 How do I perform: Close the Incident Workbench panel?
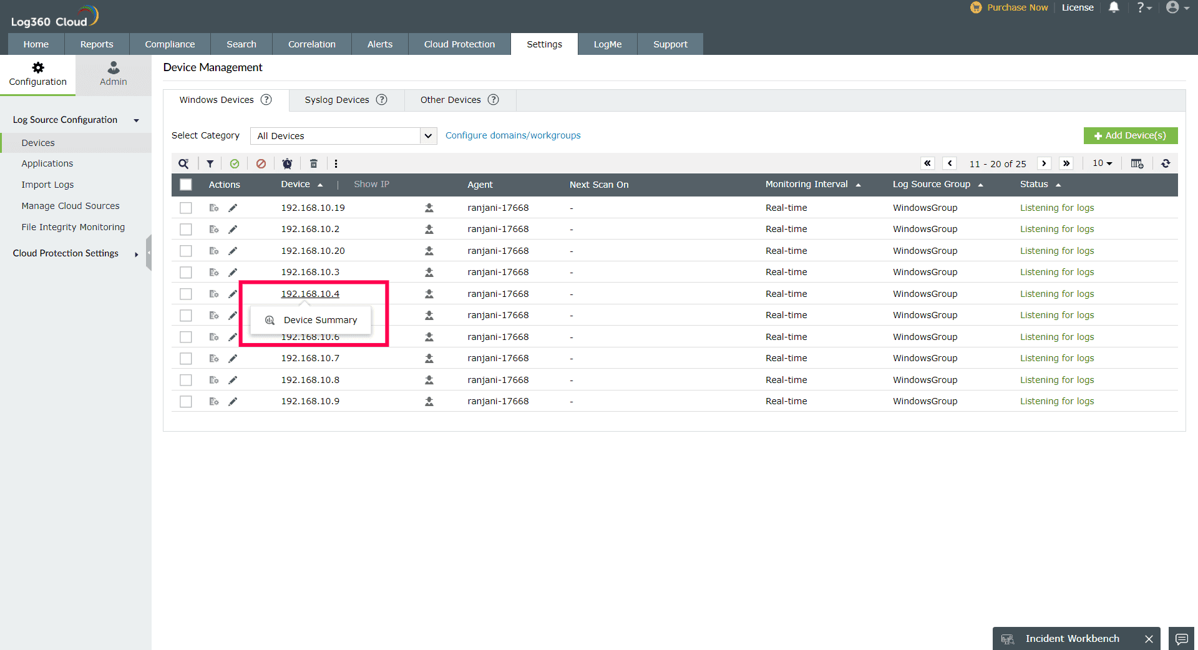(x=1149, y=639)
